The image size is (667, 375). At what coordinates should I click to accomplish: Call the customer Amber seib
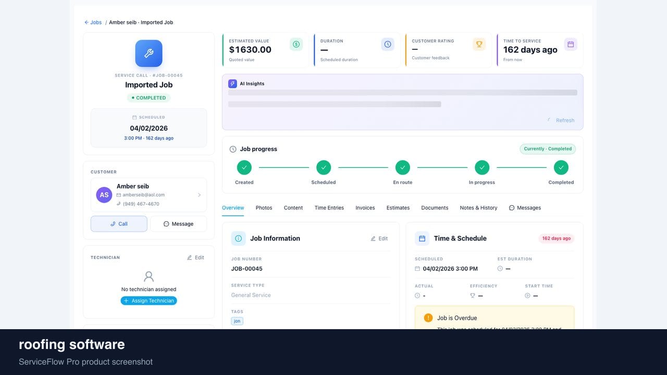(x=119, y=224)
